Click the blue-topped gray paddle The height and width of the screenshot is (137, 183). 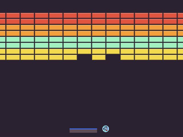tap(83, 131)
